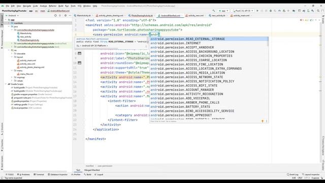
Task: Collapse the Gradle Scripts node
Action: point(6,84)
